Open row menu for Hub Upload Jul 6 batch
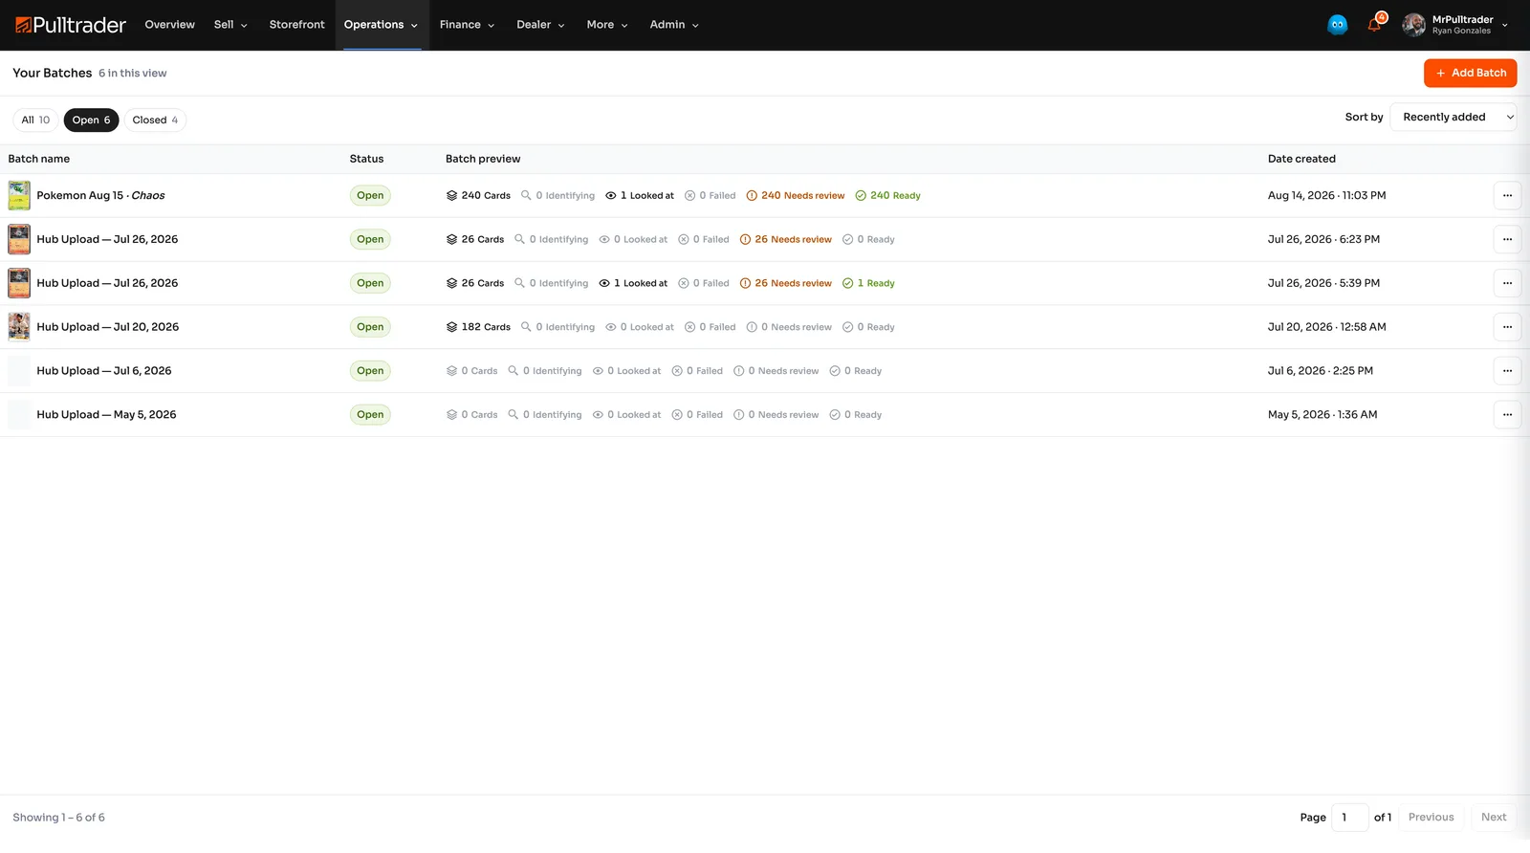 pos(1507,371)
